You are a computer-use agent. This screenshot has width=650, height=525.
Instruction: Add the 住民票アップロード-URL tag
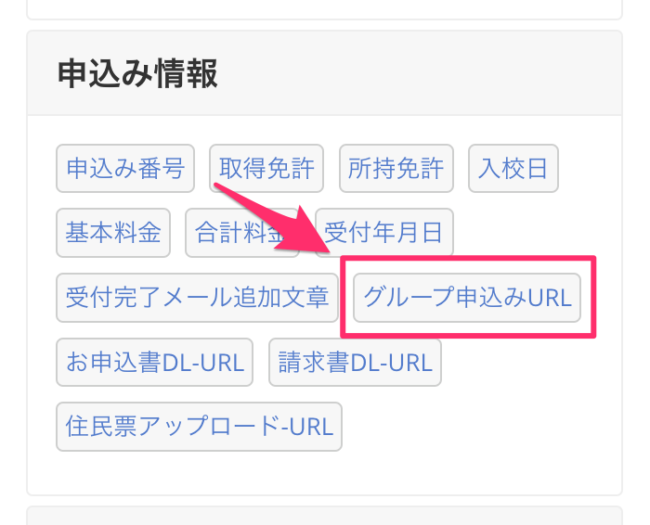coord(200,426)
